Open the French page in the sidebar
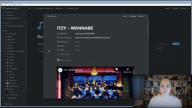The image size is (192, 108). tap(11, 60)
